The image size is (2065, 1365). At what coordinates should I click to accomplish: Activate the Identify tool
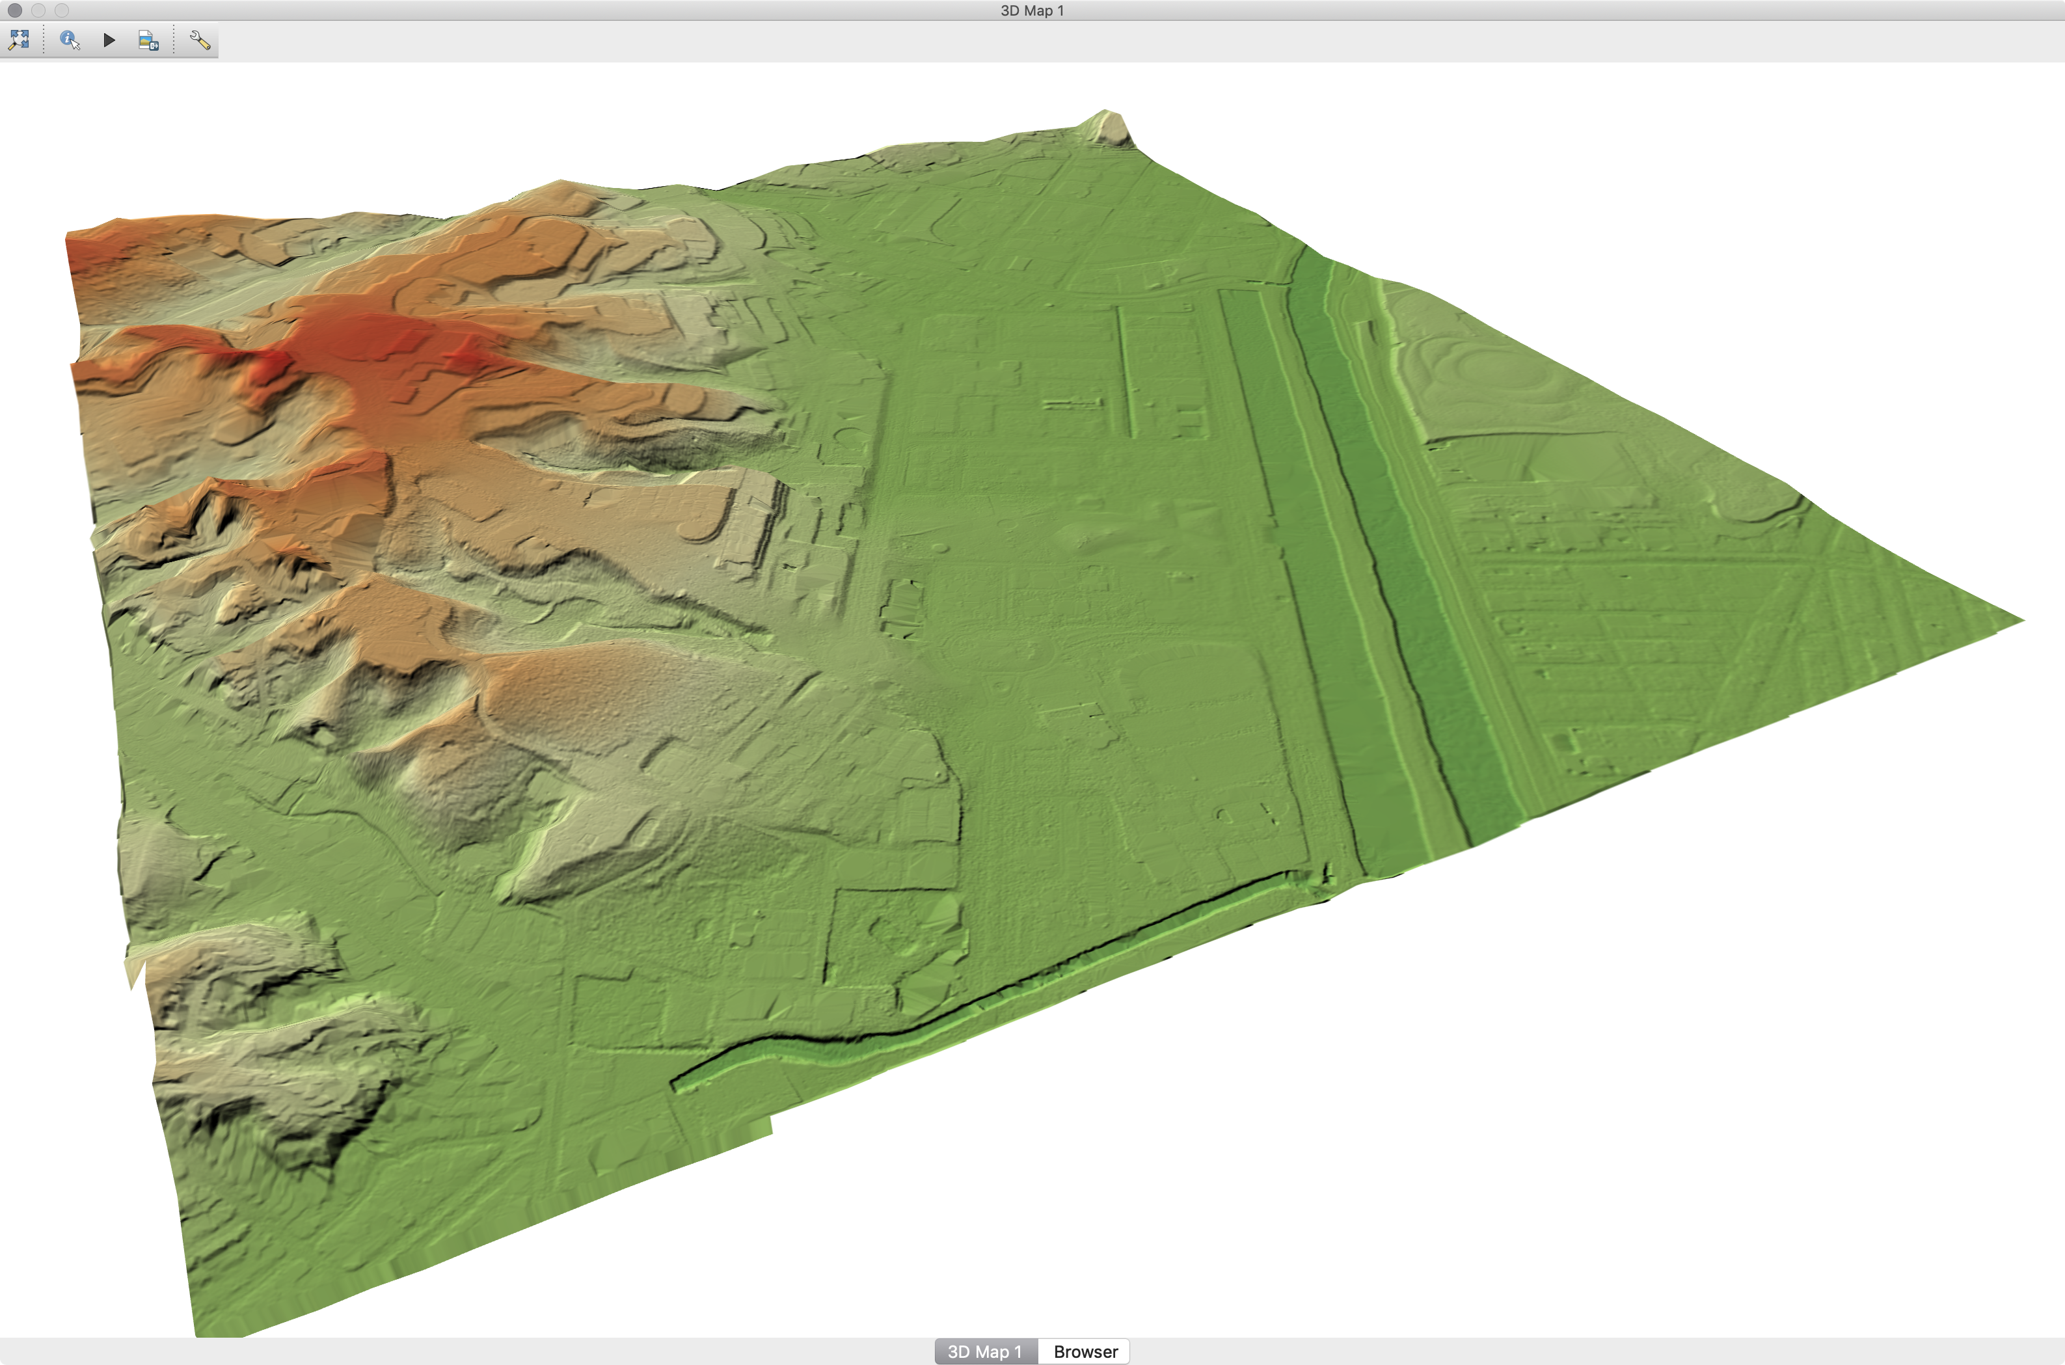click(x=70, y=40)
